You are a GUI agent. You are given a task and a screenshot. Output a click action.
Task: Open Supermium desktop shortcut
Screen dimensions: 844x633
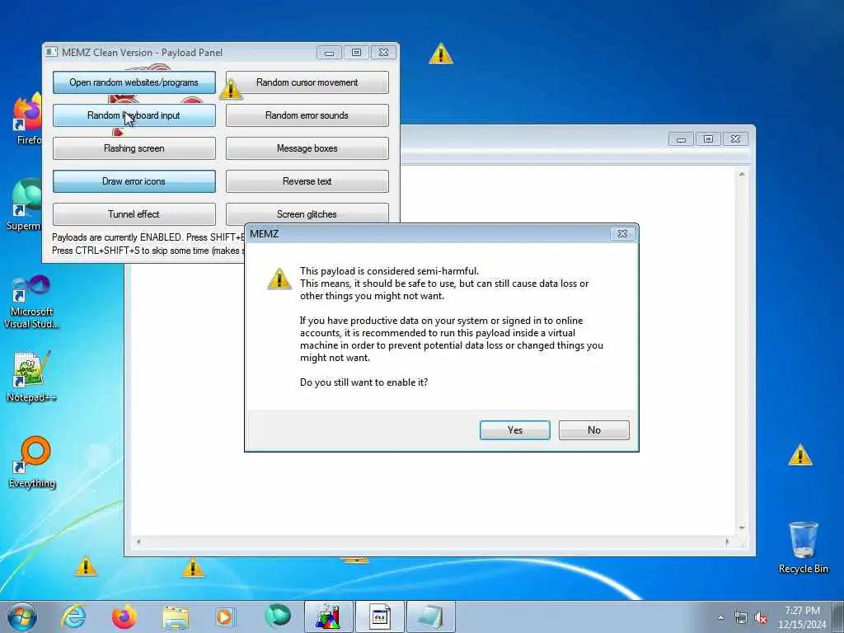pos(26,204)
